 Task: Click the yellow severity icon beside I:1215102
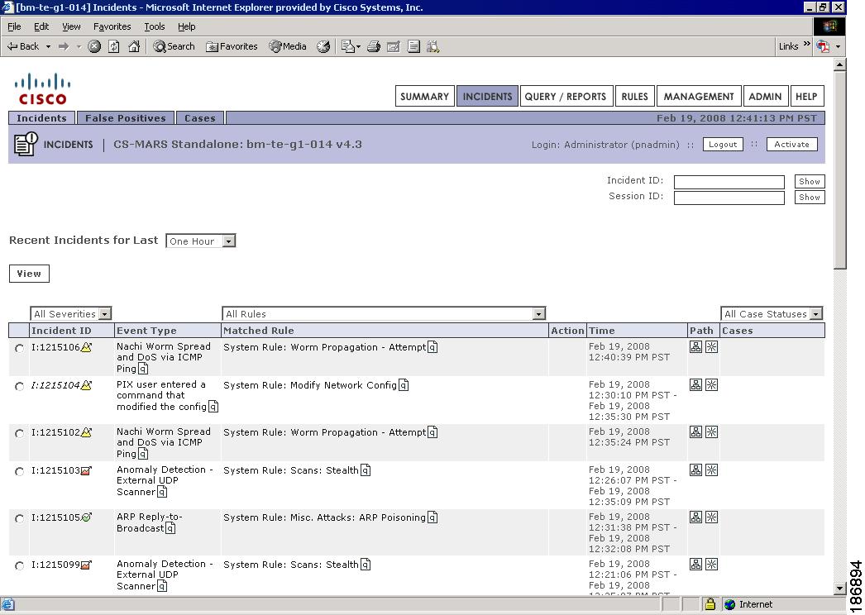click(84, 431)
